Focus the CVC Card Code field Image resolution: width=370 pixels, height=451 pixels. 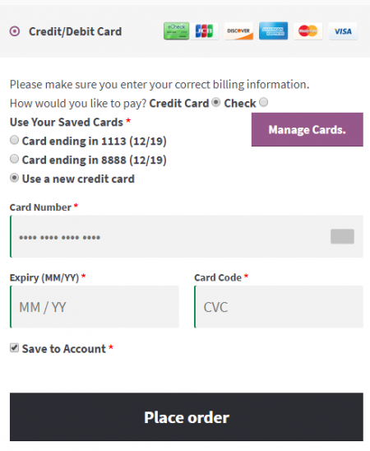279,307
